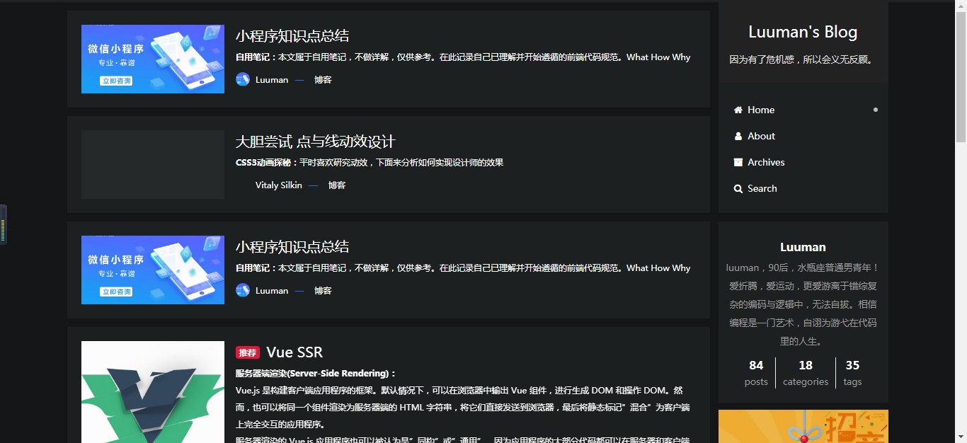Click the author name Vitaly Silkin
The image size is (967, 443).
pos(279,185)
